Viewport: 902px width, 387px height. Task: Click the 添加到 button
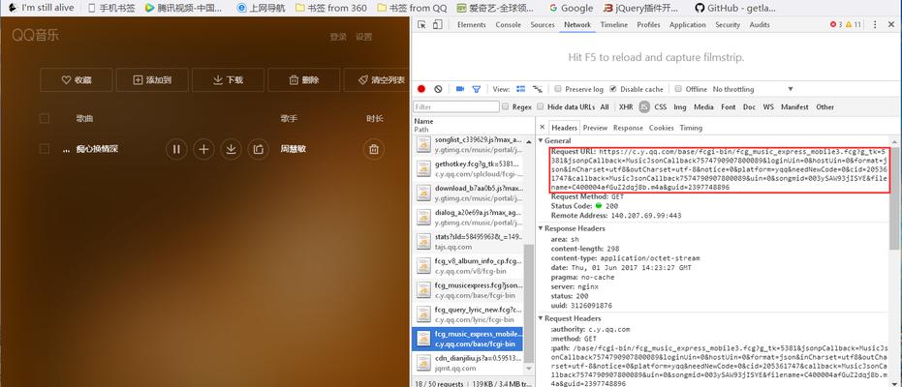[152, 79]
